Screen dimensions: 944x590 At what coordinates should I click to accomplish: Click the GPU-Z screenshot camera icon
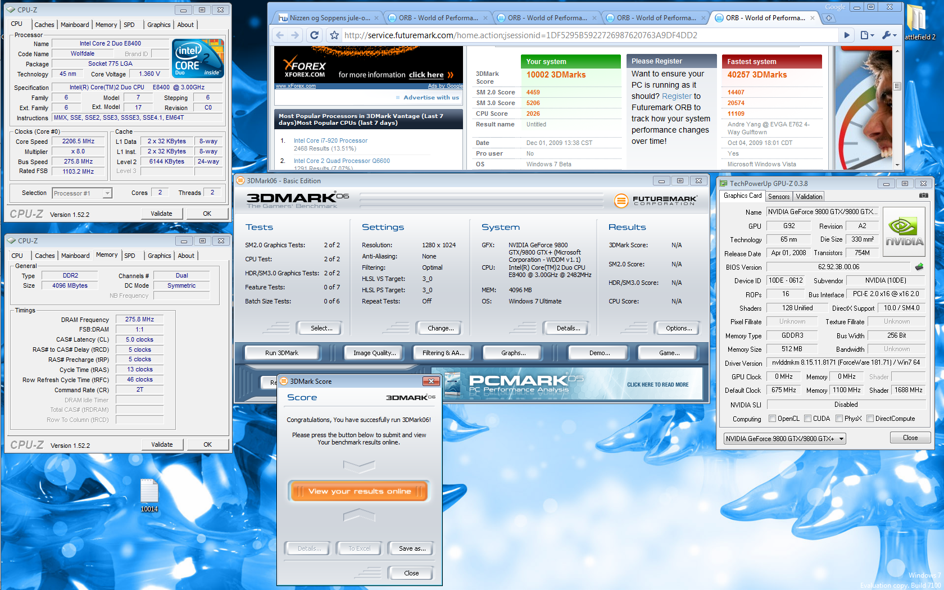coord(923,196)
